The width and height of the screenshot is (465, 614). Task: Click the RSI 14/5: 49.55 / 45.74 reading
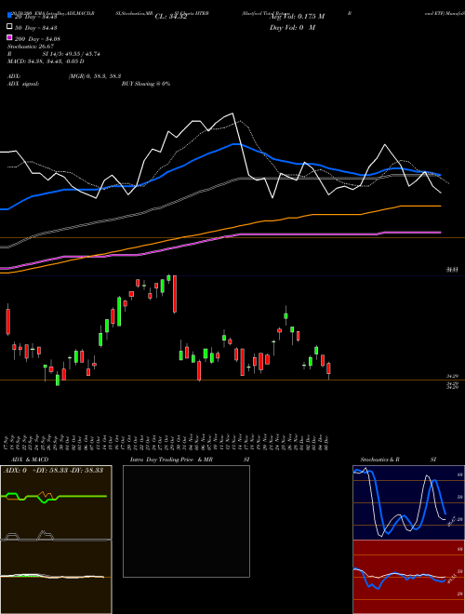coord(54,54)
